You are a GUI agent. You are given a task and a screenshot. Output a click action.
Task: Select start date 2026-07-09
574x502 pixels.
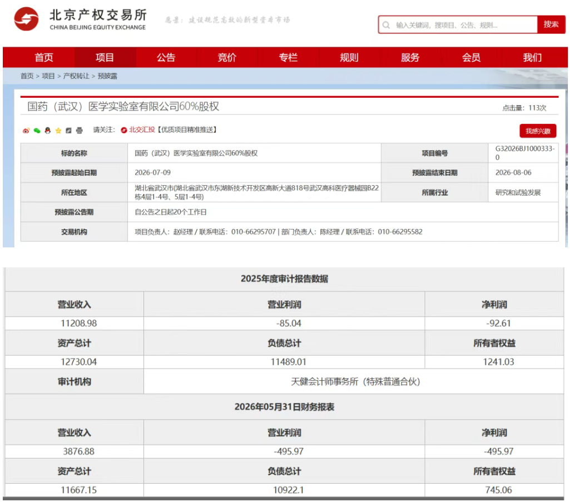click(x=152, y=173)
